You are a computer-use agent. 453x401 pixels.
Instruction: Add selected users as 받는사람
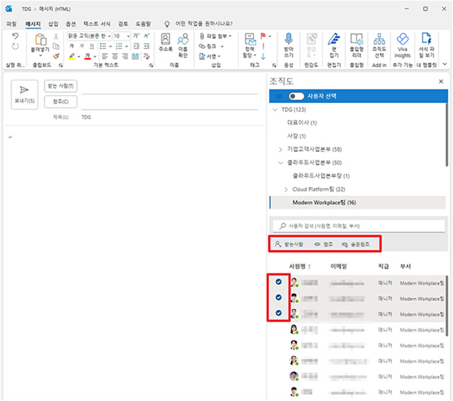point(289,244)
